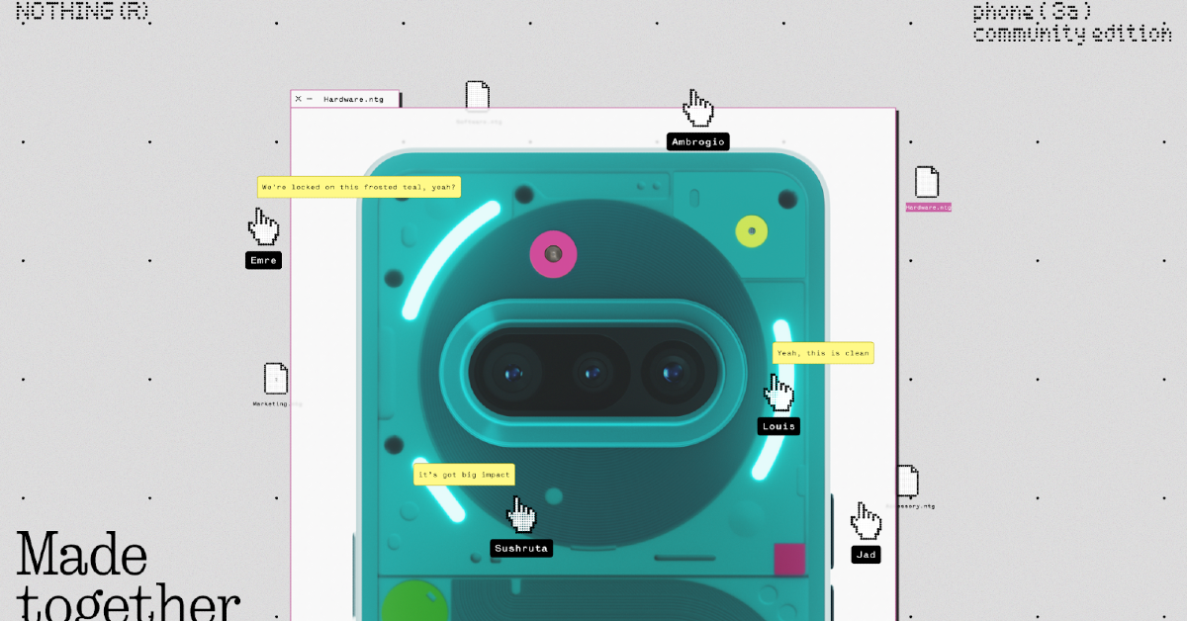
Task: Select the Hardware.ntg window title tab
Action: click(x=353, y=99)
